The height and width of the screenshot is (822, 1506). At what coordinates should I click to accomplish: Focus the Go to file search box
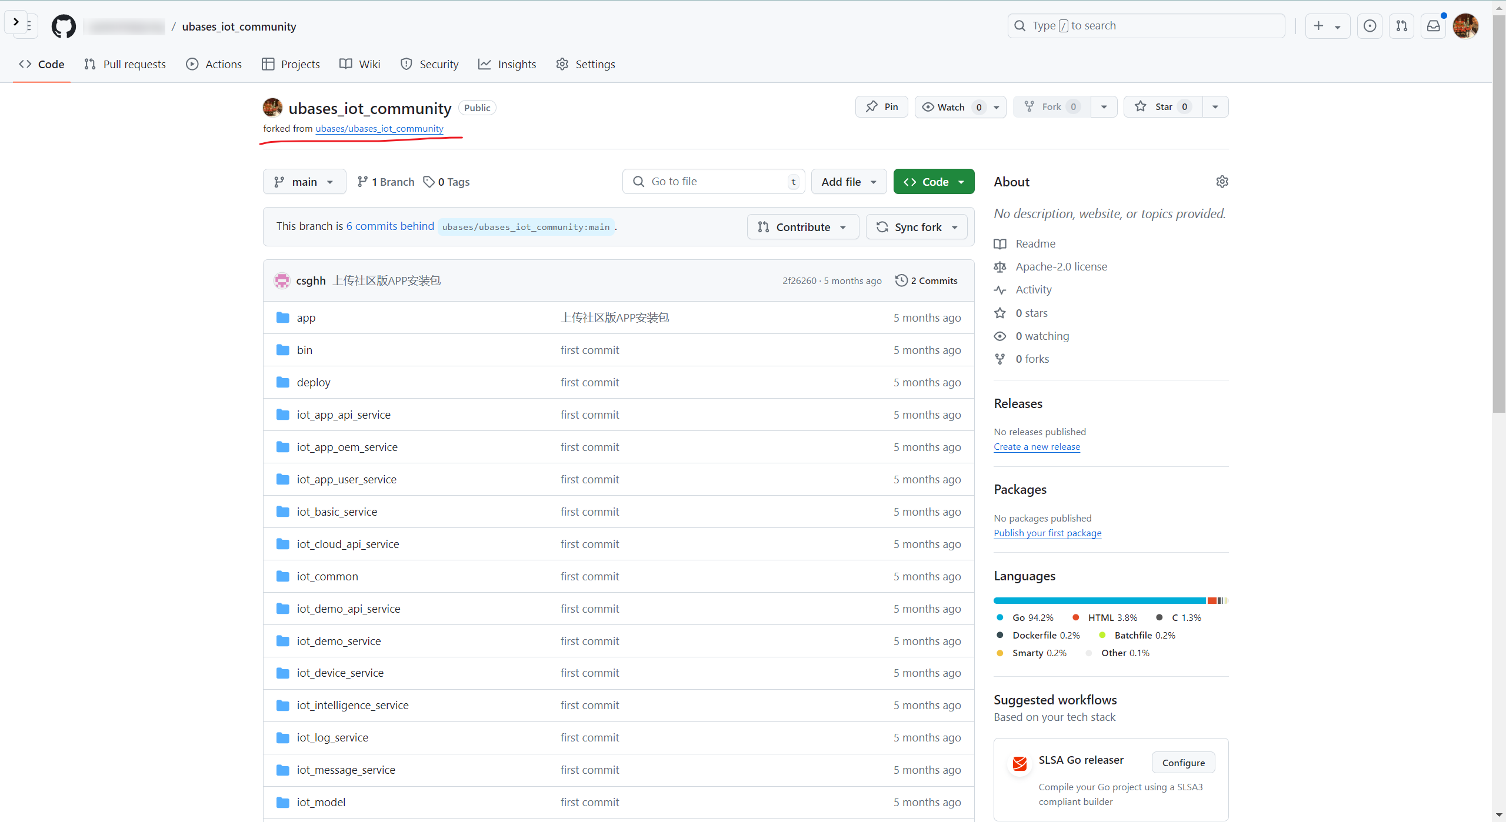714,182
